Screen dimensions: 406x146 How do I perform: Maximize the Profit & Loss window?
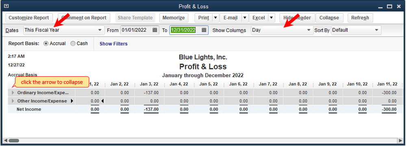click(x=390, y=6)
